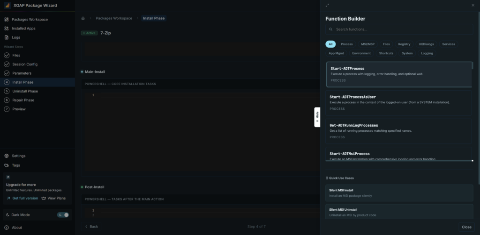The height and width of the screenshot is (235, 480).
Task: Click the Post-Install section label
Action: [94, 187]
